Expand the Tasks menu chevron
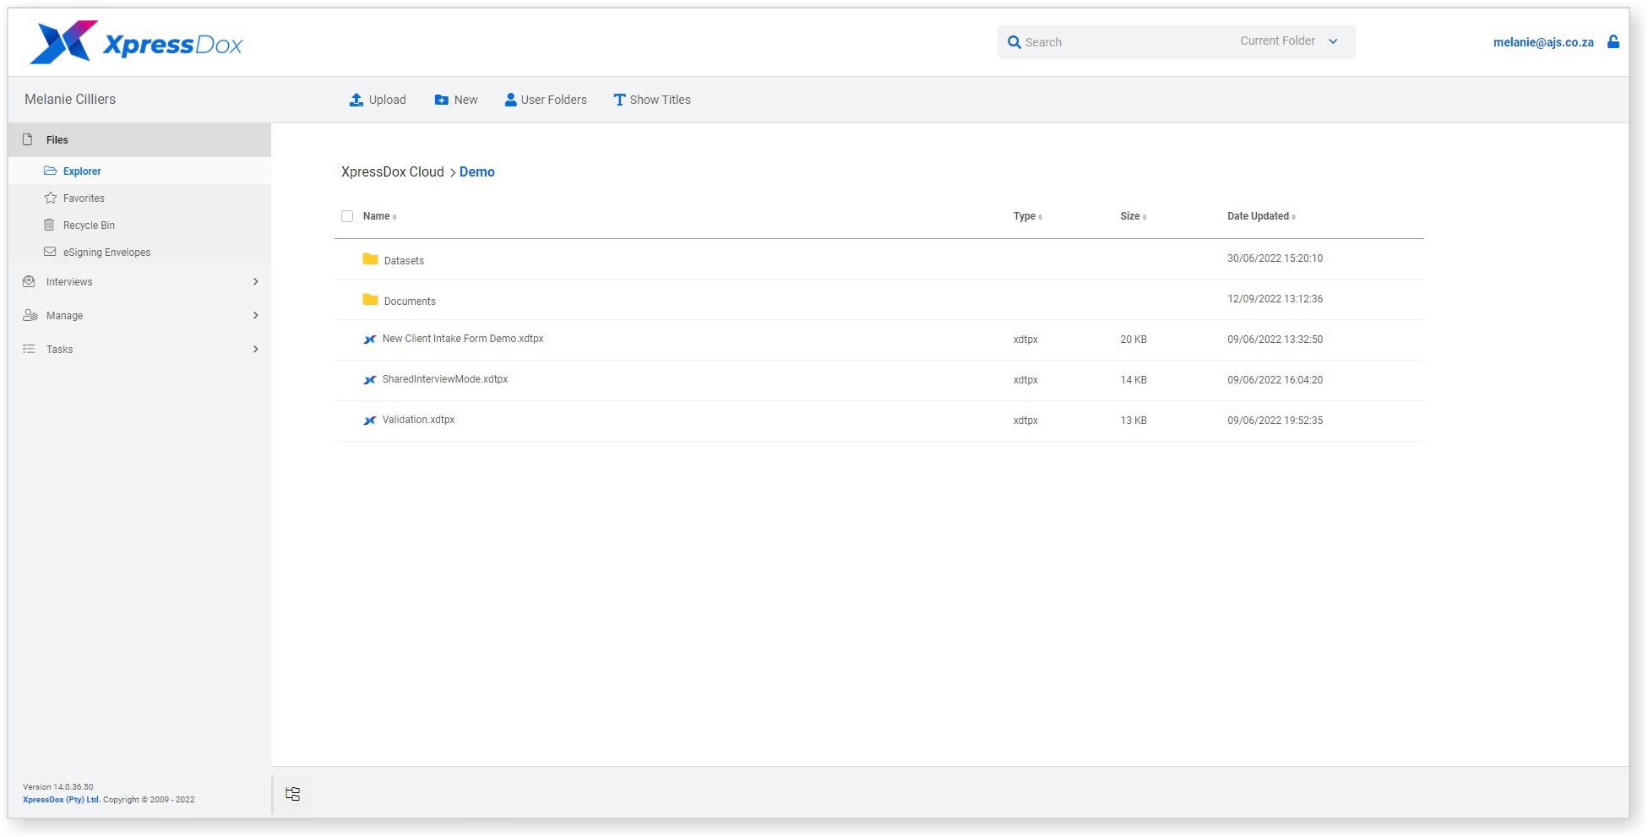 [x=256, y=349]
